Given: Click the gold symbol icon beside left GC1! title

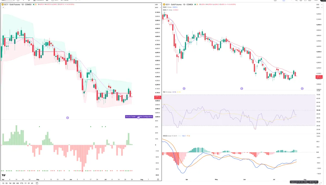Looking at the screenshot, I should tap(2, 4).
